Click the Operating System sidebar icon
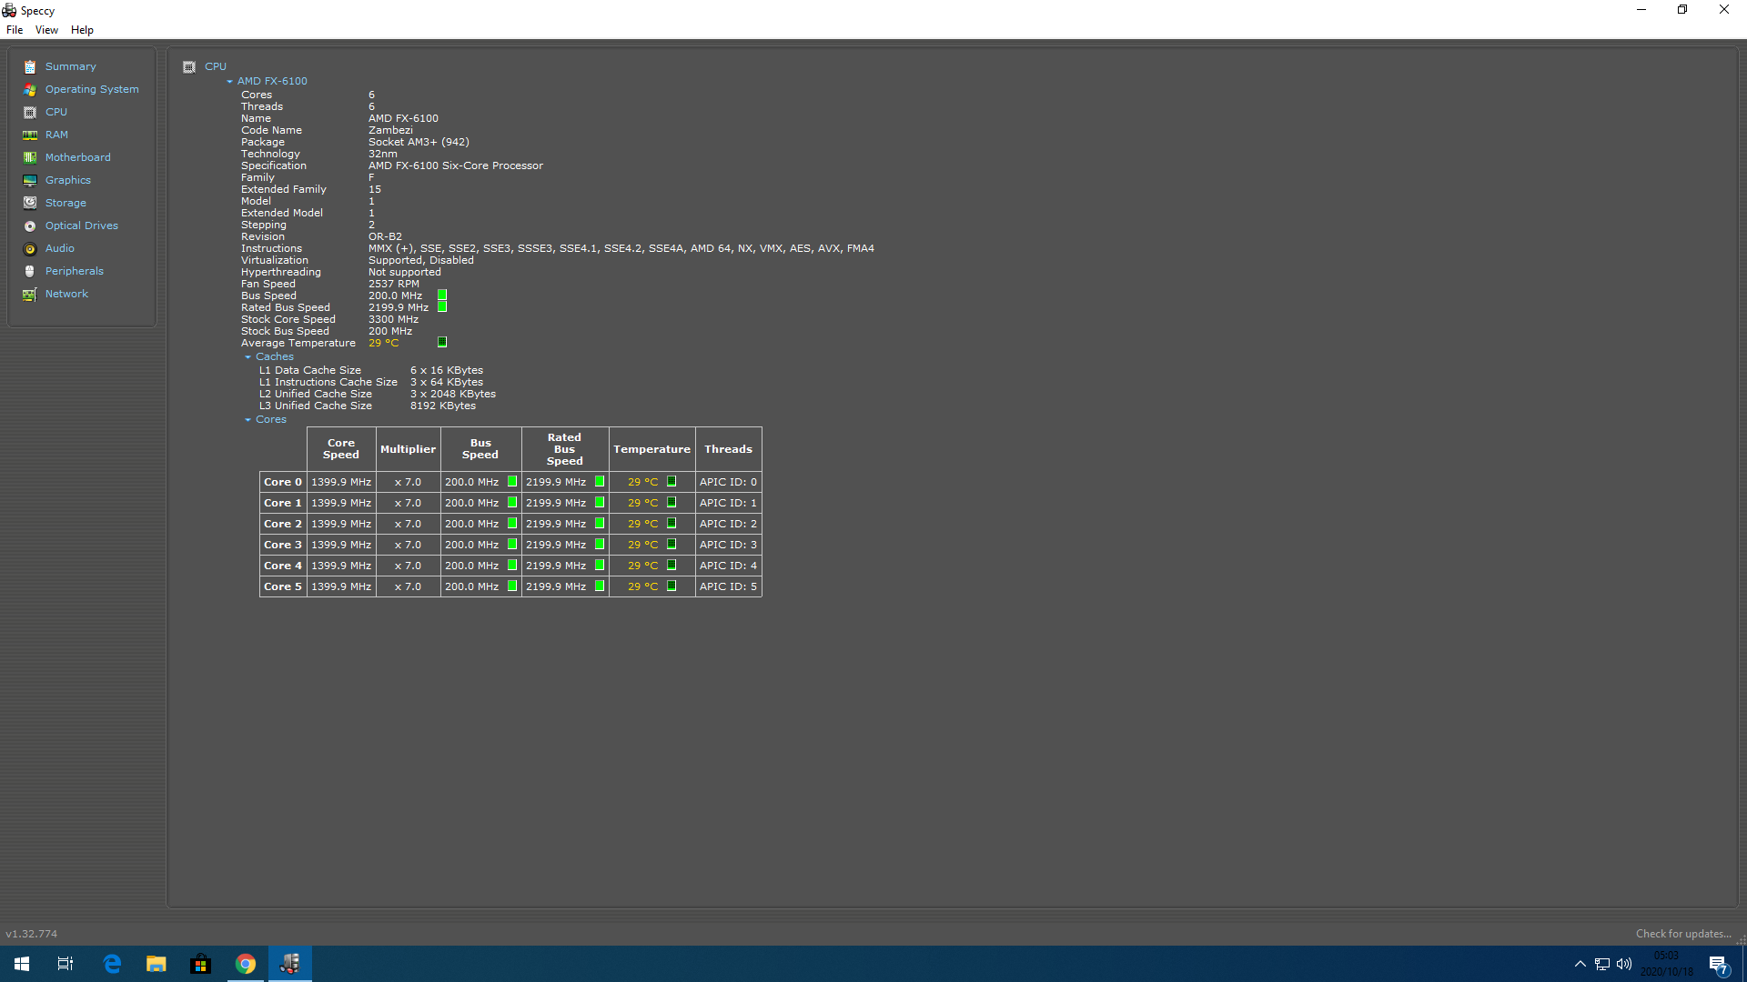1747x982 pixels. click(x=30, y=89)
